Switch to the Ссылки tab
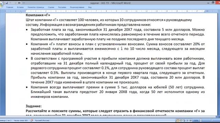The width and height of the screenshot is (220, 123). click(51, 7)
